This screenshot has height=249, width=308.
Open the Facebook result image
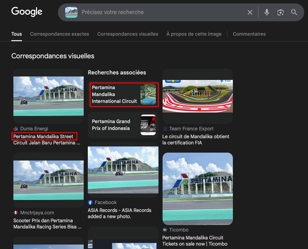pyautogui.click(x=123, y=170)
